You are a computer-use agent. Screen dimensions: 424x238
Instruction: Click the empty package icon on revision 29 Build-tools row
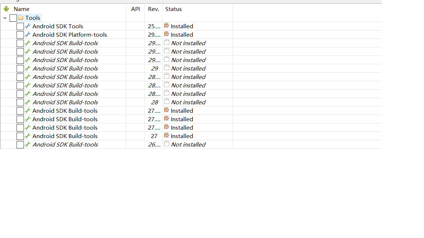click(x=167, y=68)
